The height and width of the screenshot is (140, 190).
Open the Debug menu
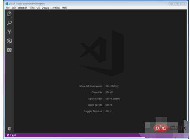coord(45,8)
